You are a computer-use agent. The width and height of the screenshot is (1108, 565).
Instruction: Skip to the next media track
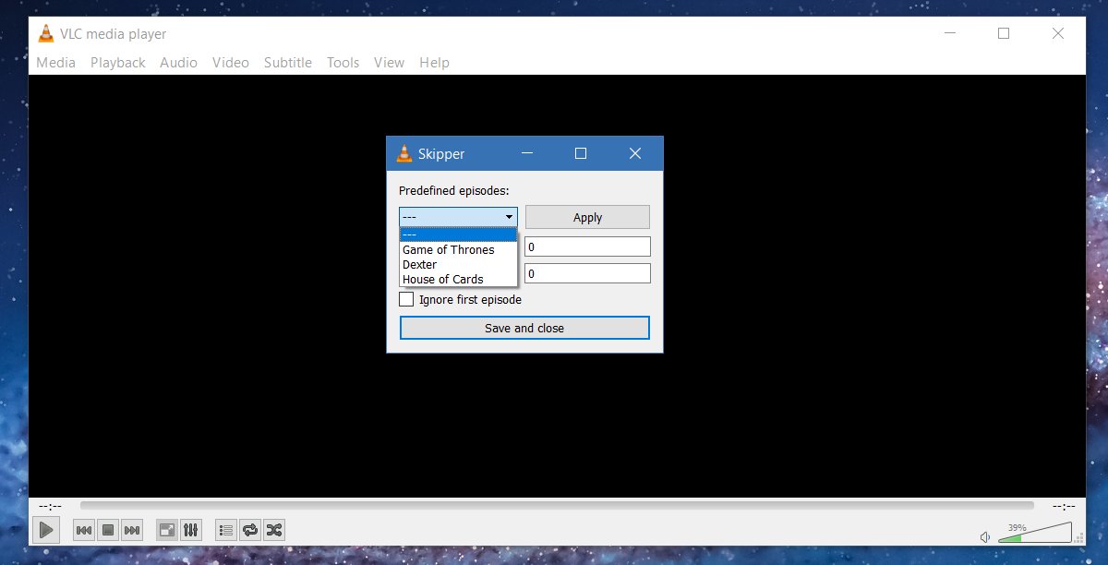point(132,530)
